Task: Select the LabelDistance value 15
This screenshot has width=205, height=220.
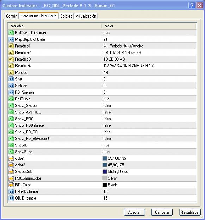Action: 105,191
